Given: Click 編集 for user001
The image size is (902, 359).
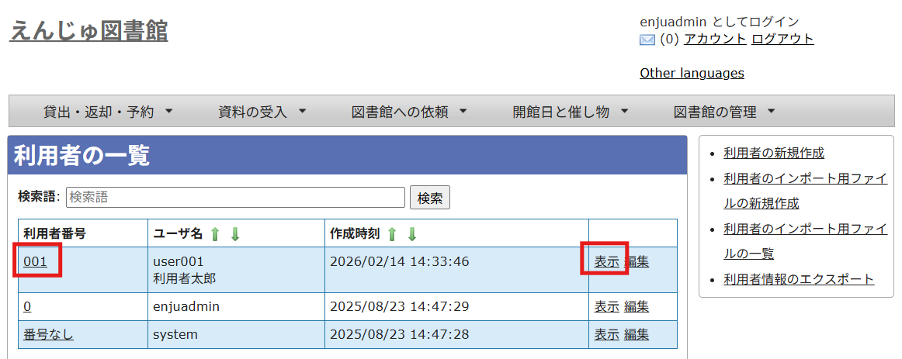Looking at the screenshot, I should pyautogui.click(x=637, y=261).
